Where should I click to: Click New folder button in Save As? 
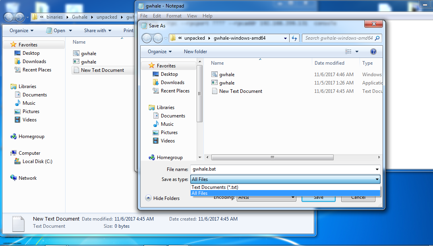(x=195, y=52)
